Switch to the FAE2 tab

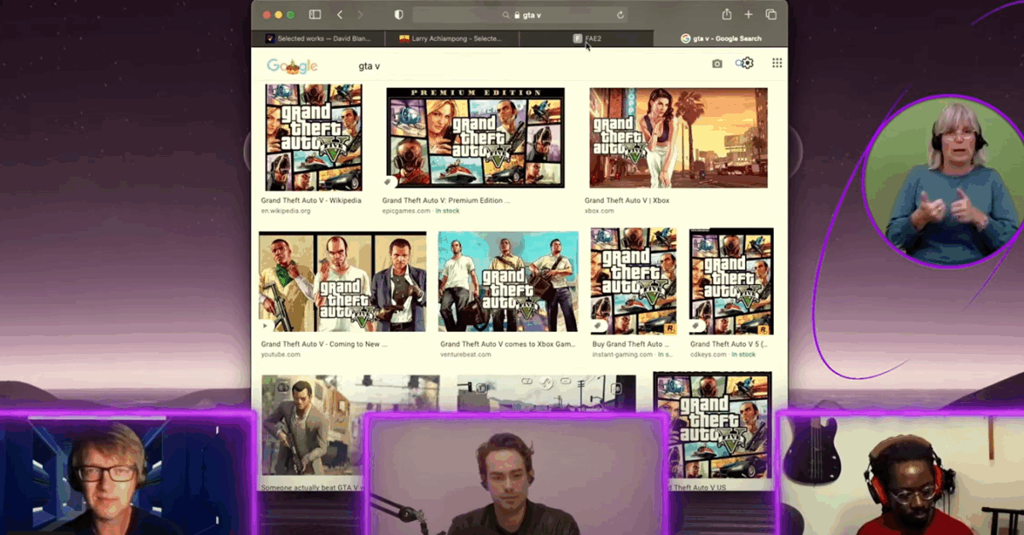point(587,38)
